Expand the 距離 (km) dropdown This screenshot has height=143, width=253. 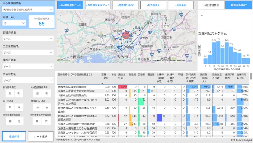14,23
